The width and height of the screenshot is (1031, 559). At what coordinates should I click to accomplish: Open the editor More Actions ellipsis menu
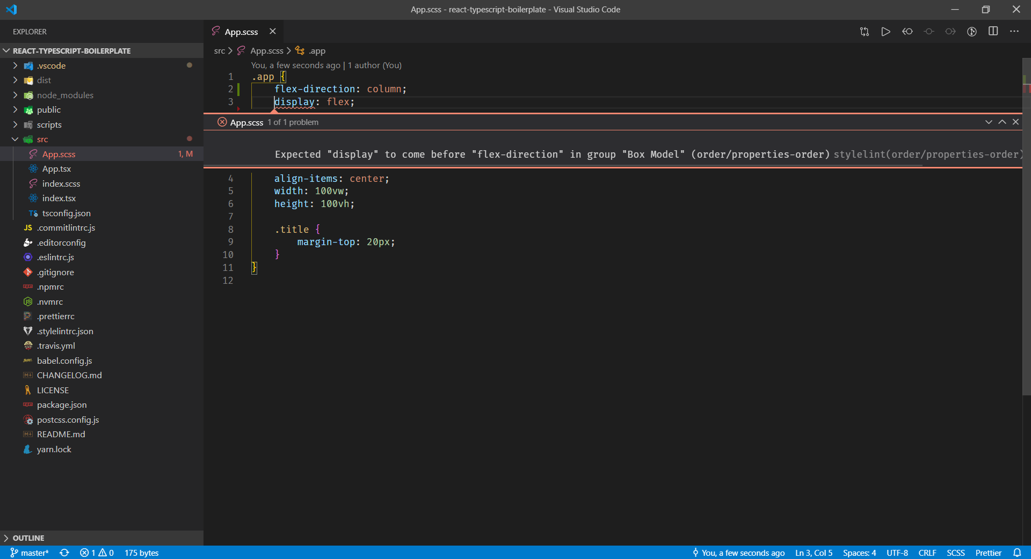tap(1014, 32)
